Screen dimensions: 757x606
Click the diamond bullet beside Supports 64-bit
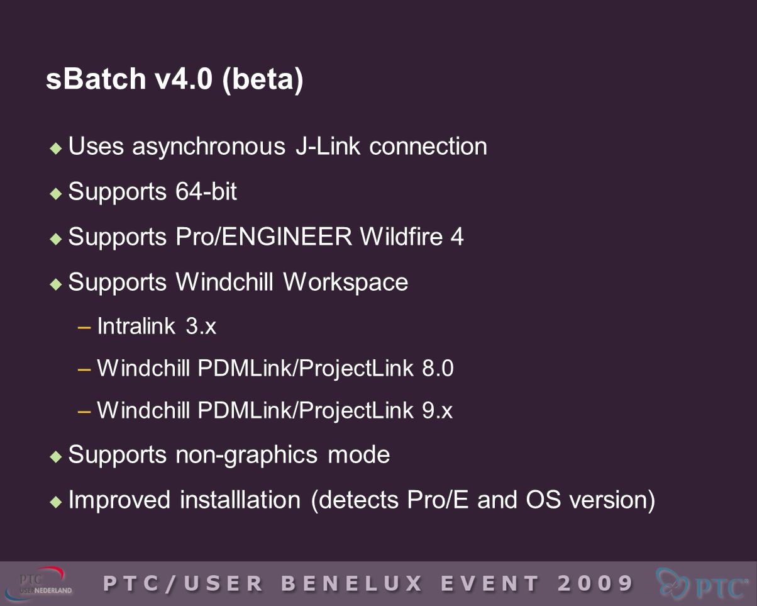(x=56, y=194)
